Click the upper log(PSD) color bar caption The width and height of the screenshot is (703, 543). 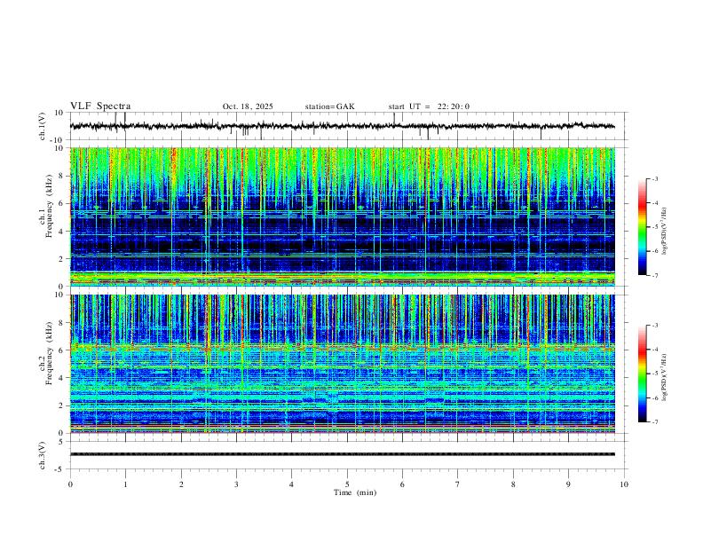(x=665, y=232)
